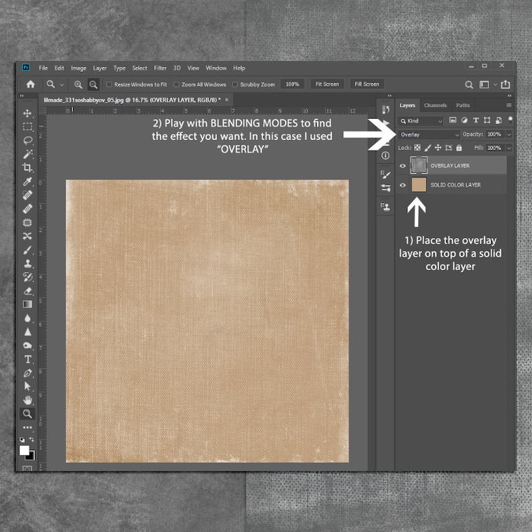Collapse the right panels double arrow
This screenshot has width=532, height=532.
pyautogui.click(x=509, y=96)
